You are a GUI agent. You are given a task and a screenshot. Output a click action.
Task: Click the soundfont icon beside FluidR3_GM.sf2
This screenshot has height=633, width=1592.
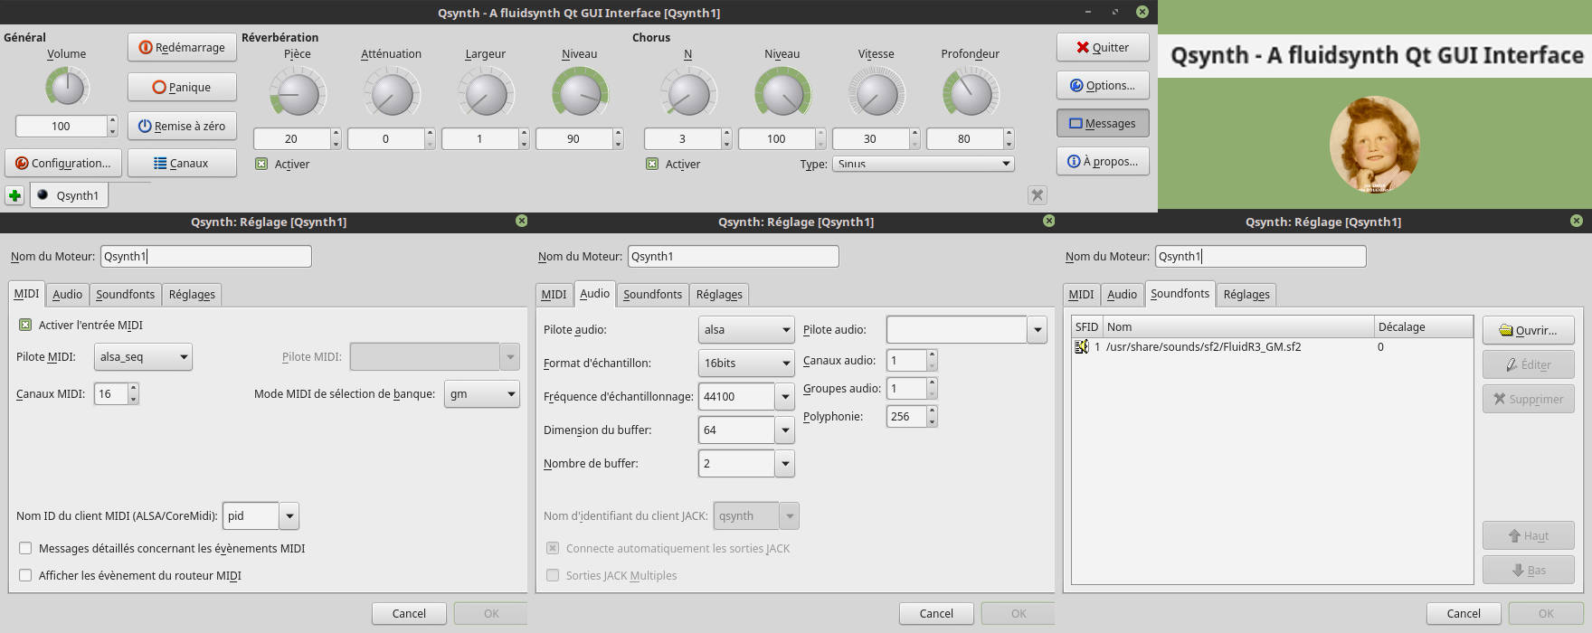[x=1081, y=346]
